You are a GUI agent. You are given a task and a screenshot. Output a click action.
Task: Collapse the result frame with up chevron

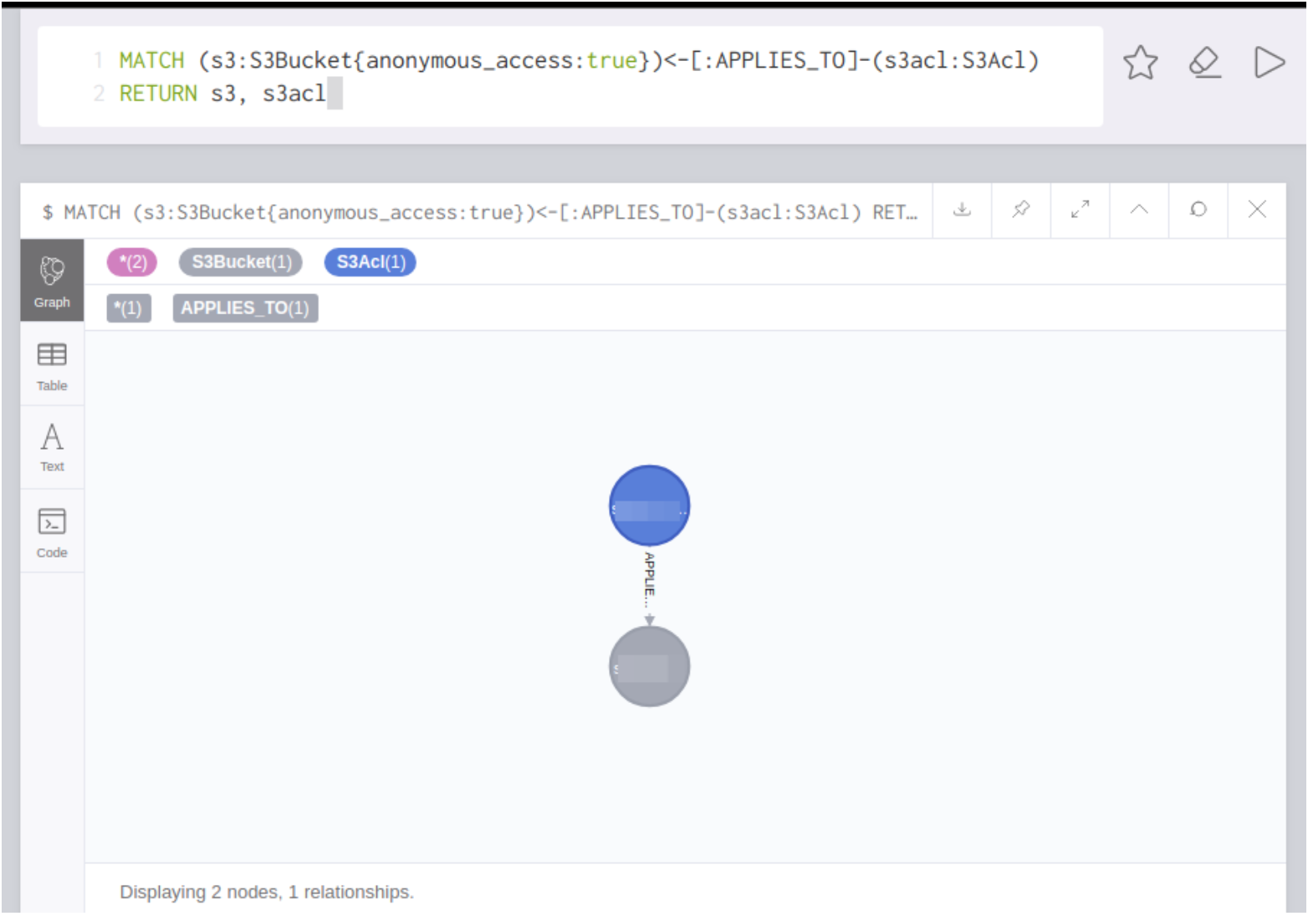coord(1138,210)
